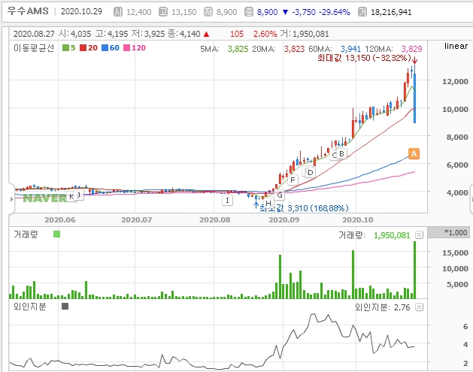Click the I event marker near August
The image size is (473, 372).
click(x=227, y=200)
